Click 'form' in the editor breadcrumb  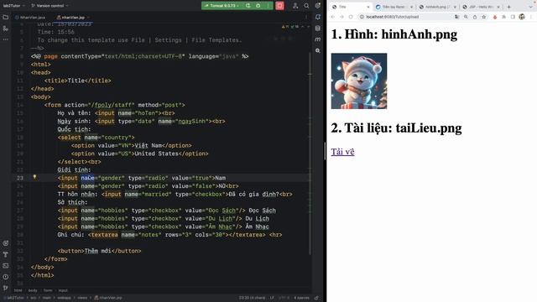tap(48, 290)
